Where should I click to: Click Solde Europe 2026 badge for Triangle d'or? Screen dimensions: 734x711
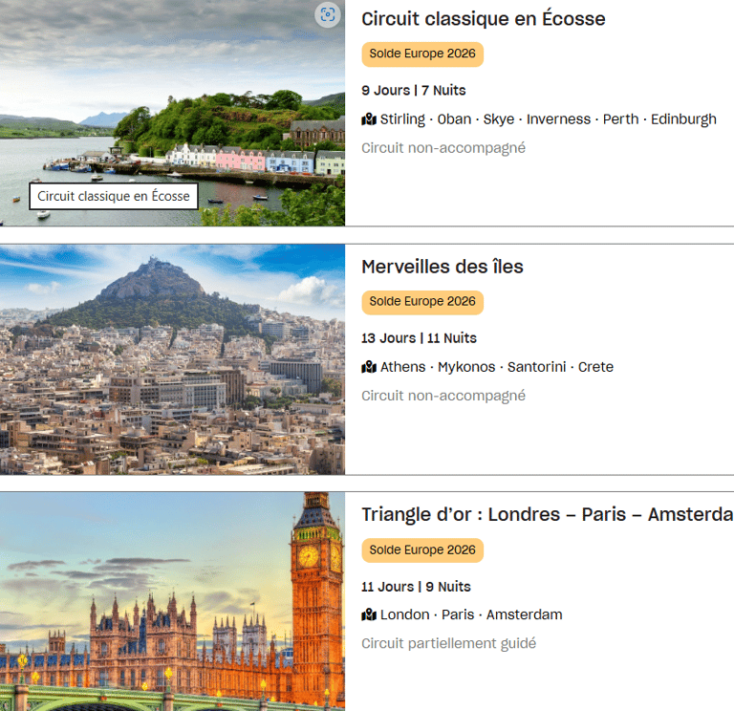(x=422, y=550)
